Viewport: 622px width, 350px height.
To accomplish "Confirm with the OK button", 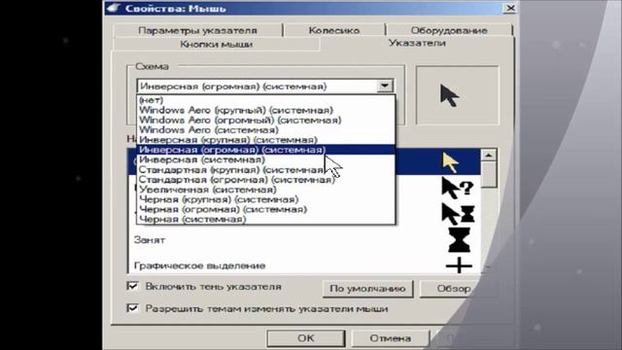I will pyautogui.click(x=306, y=338).
